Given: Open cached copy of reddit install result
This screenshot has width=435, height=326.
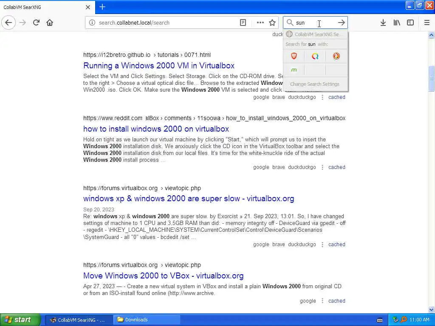Looking at the screenshot, I should click(x=337, y=167).
